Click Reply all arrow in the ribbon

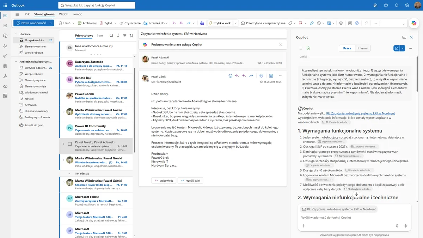coord(181,23)
